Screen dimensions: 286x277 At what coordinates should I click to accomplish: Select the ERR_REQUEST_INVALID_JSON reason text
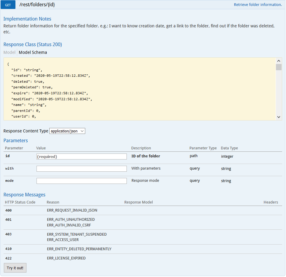pyautogui.click(x=72, y=210)
